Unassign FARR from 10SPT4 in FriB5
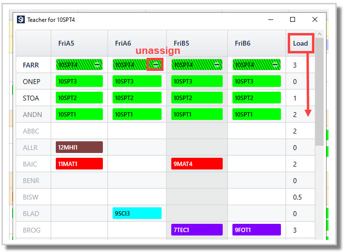The image size is (344, 252). tap(217, 65)
